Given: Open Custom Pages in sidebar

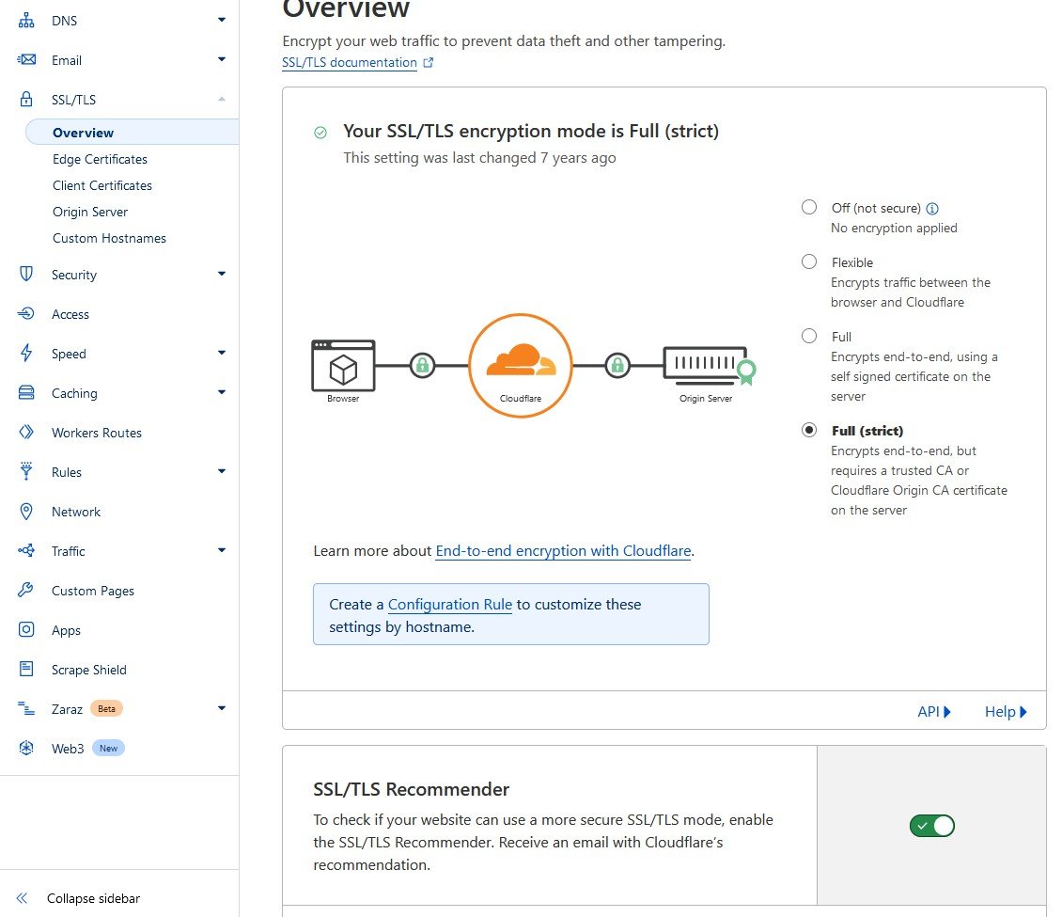Looking at the screenshot, I should point(93,591).
